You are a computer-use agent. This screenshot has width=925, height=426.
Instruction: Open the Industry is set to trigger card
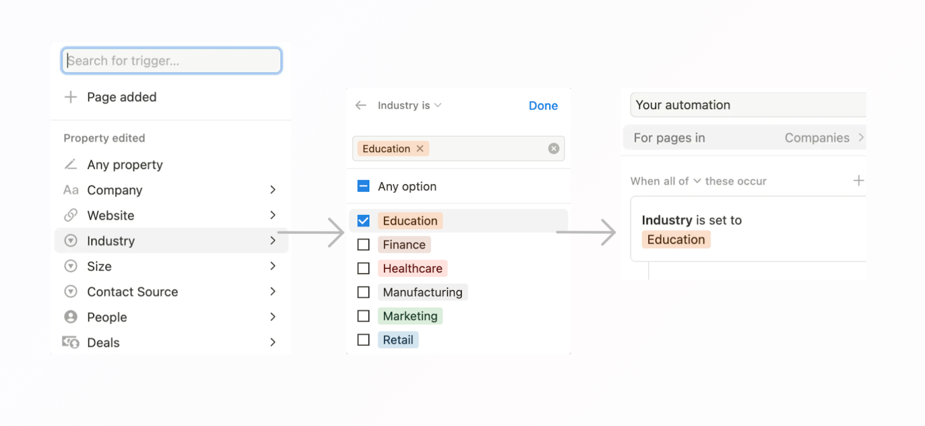click(x=749, y=229)
